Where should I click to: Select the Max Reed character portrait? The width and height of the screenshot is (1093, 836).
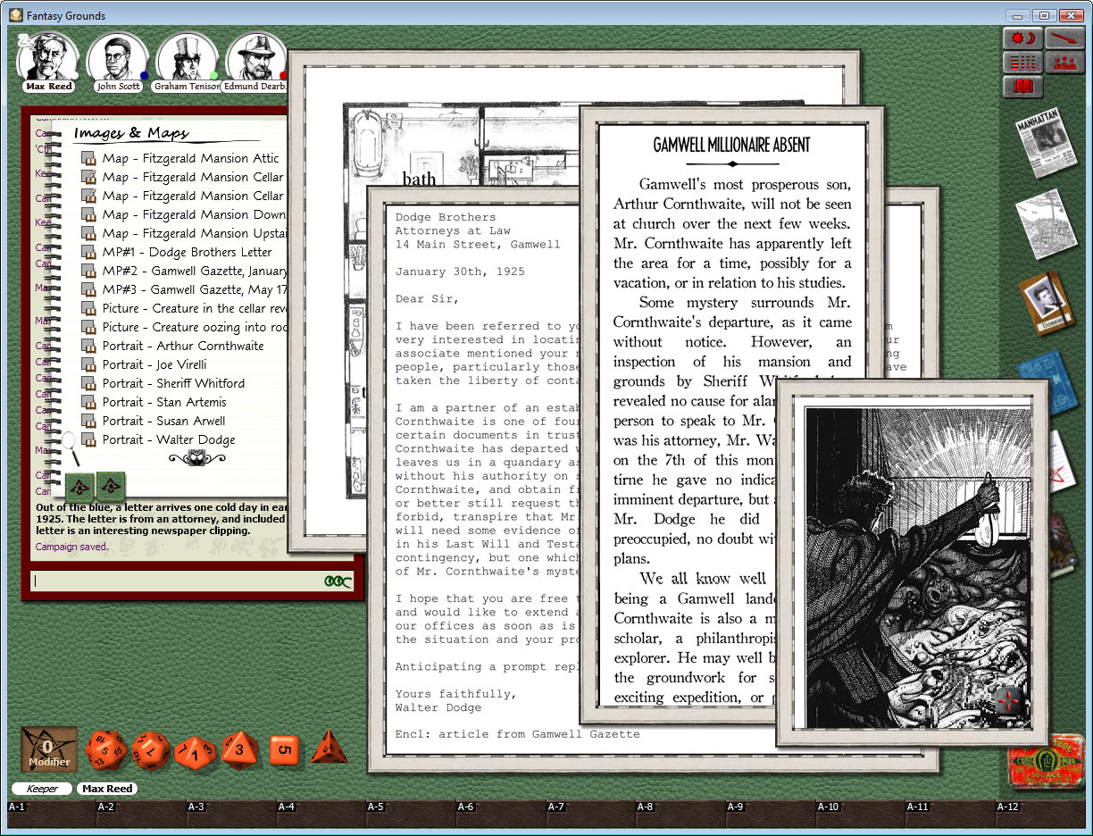(48, 54)
